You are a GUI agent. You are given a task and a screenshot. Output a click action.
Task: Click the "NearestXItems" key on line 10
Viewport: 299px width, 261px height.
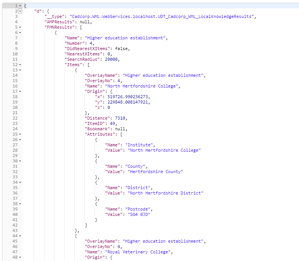(x=83, y=54)
